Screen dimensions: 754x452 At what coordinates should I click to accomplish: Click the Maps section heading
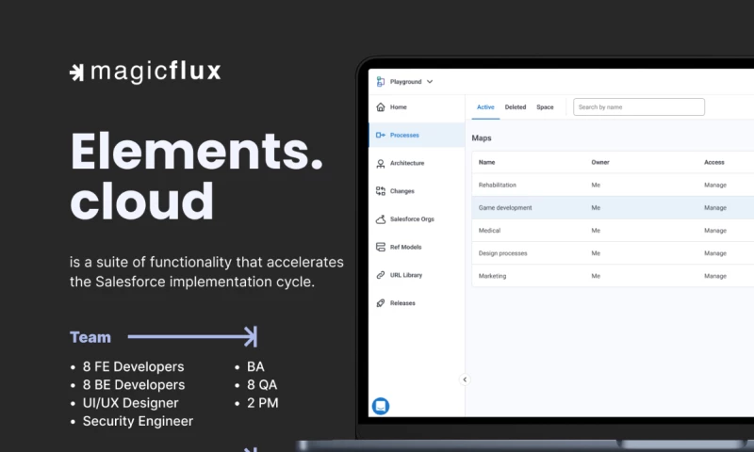point(482,138)
